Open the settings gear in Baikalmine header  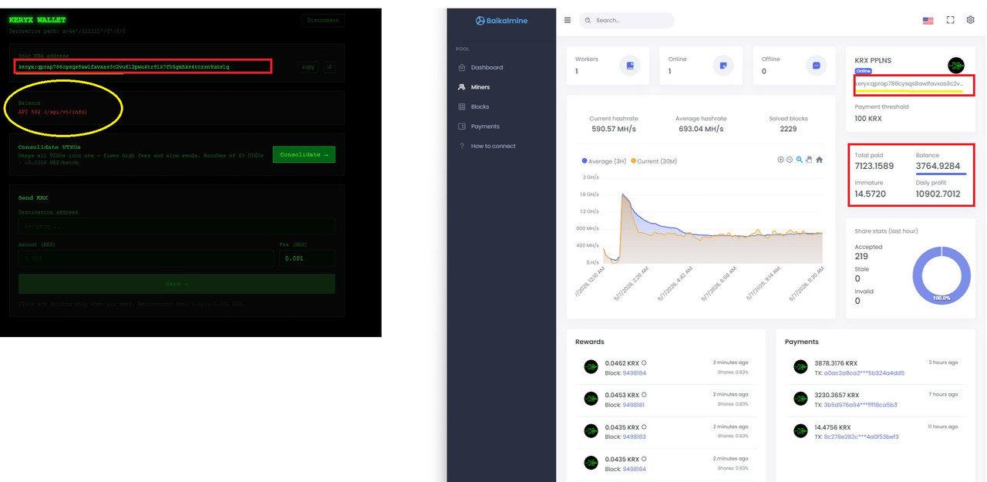point(971,20)
